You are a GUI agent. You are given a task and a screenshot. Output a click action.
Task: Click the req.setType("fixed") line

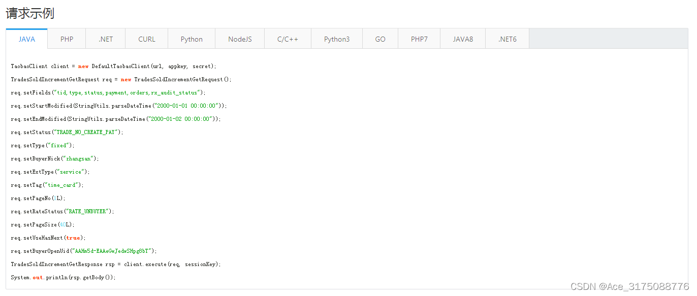coord(43,145)
